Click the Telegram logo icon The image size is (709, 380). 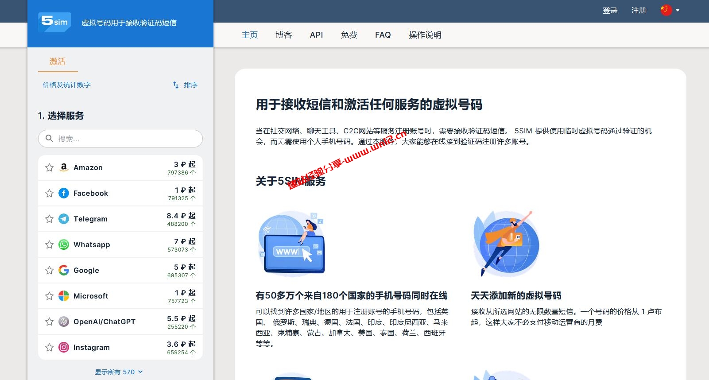(64, 219)
